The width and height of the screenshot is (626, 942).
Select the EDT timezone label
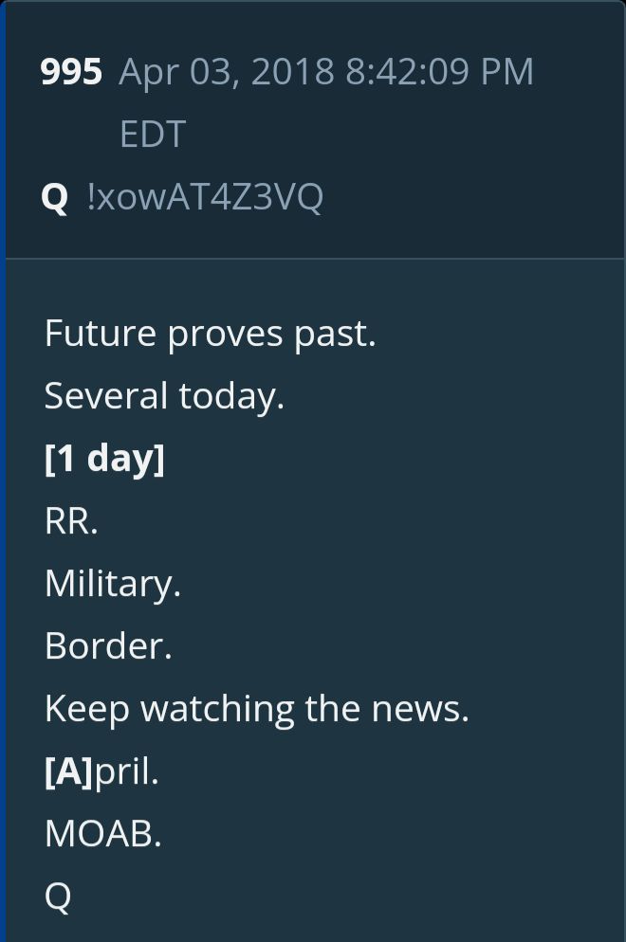[x=152, y=134]
